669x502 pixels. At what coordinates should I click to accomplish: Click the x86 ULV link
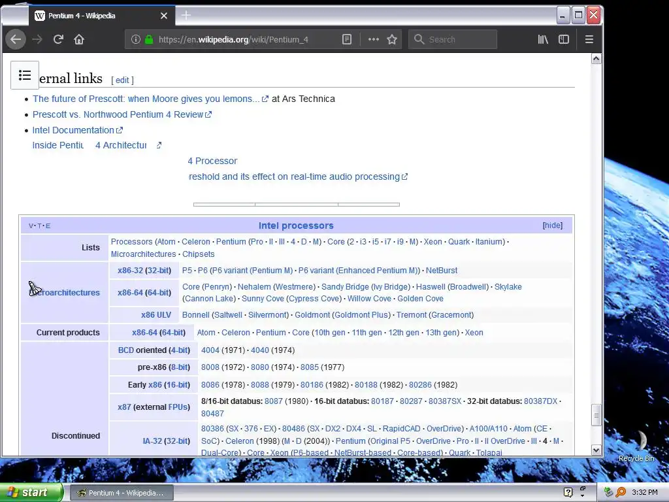[156, 315]
